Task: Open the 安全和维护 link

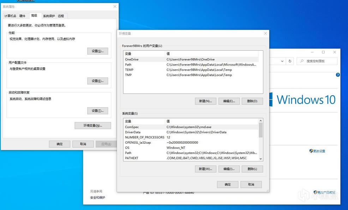Action: tap(98, 197)
